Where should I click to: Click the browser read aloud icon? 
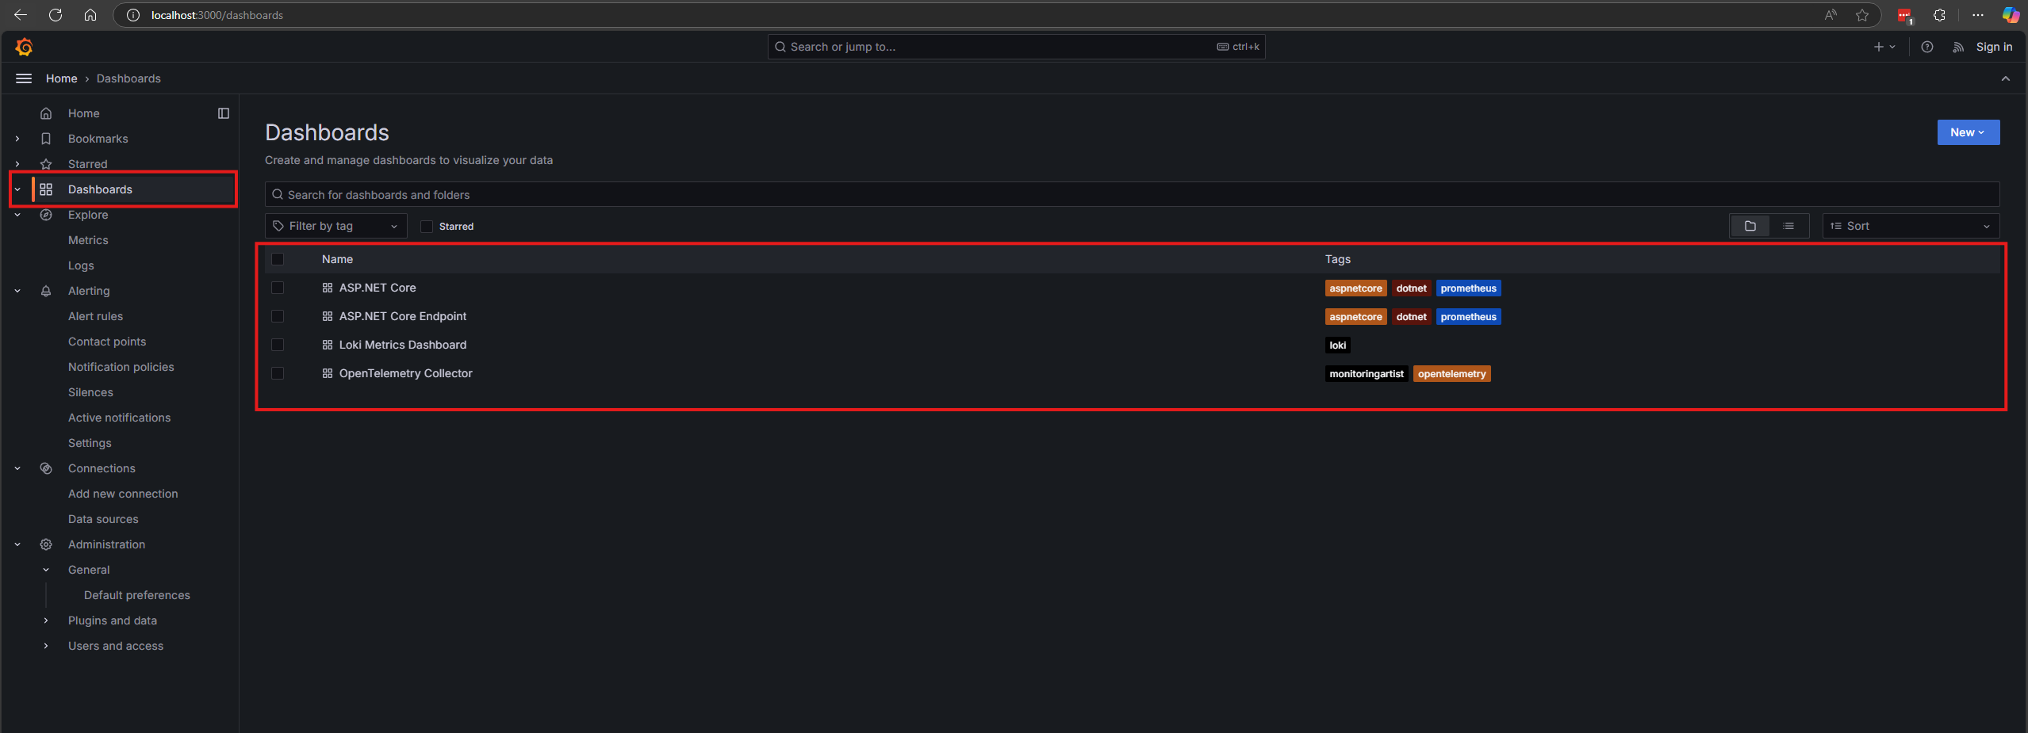1831,15
